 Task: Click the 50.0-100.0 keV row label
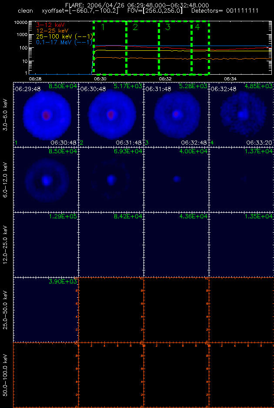[6, 375]
